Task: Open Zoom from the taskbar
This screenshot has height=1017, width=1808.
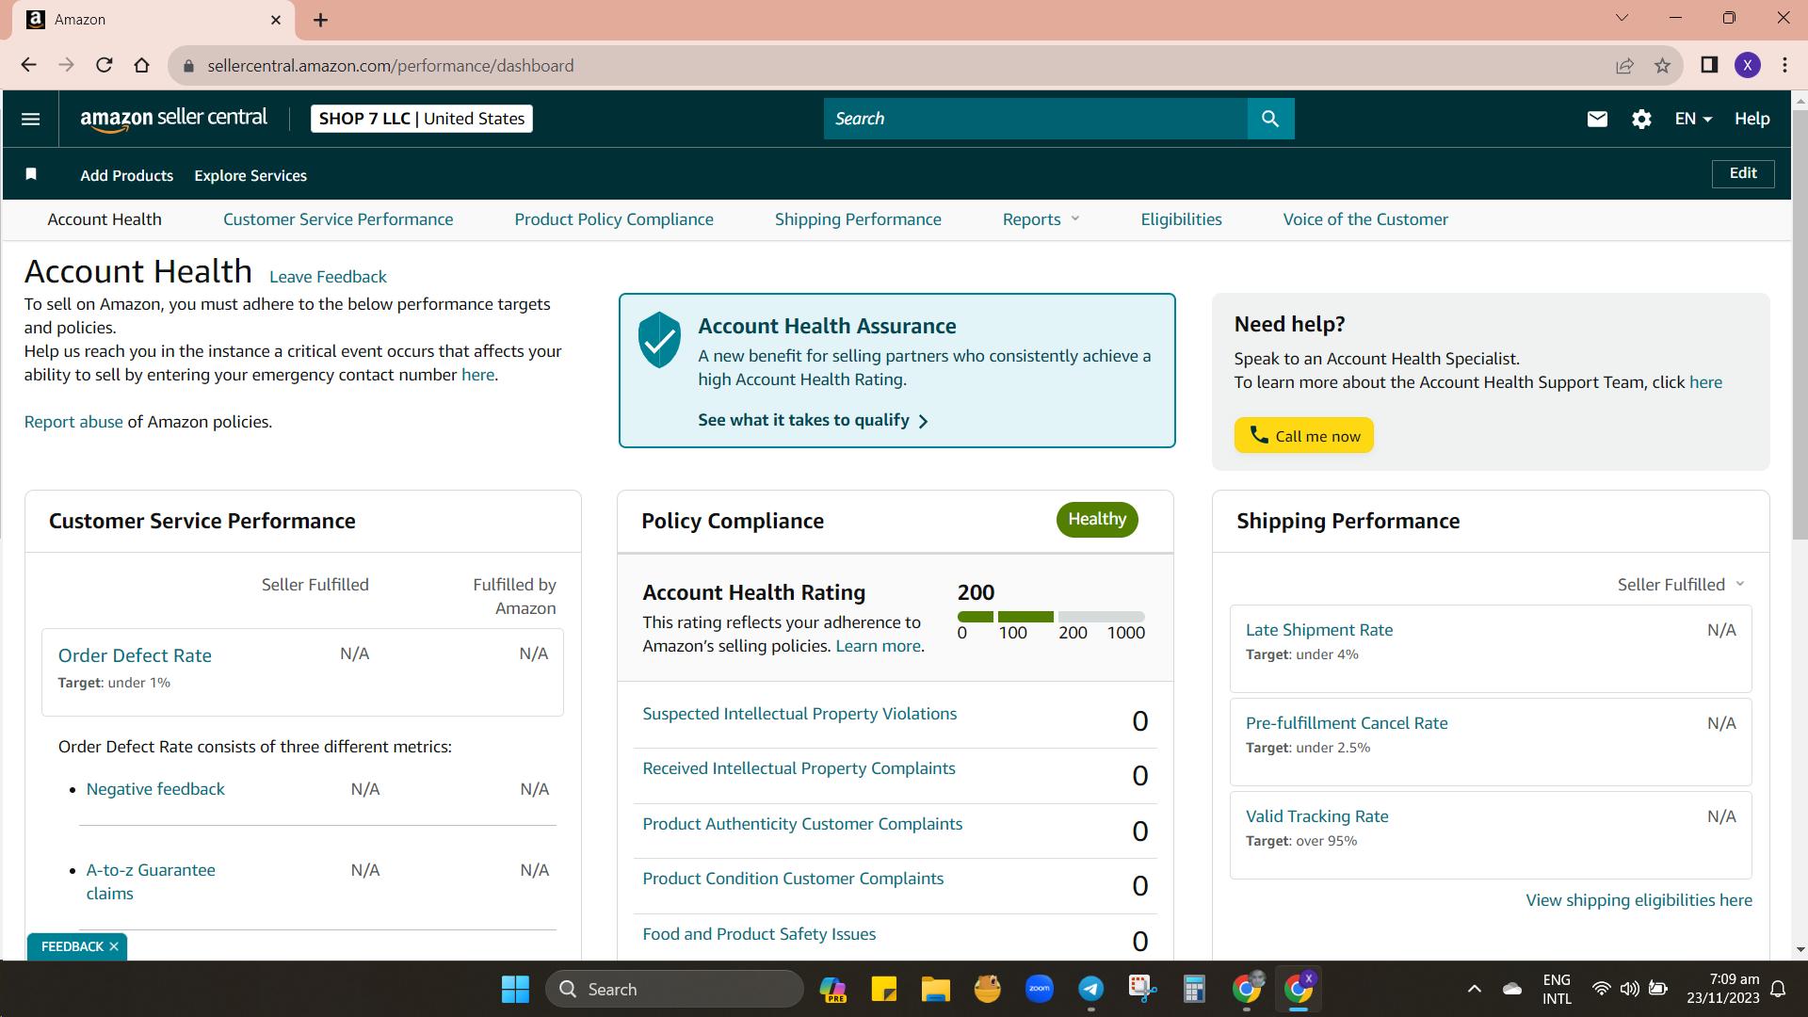Action: tap(1040, 989)
